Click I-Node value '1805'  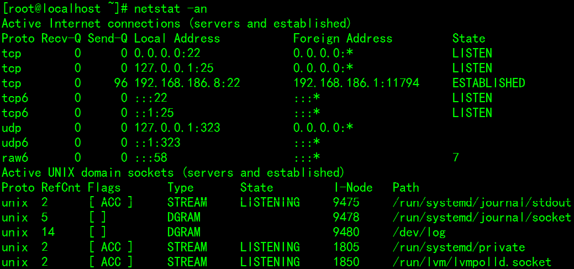(x=346, y=247)
